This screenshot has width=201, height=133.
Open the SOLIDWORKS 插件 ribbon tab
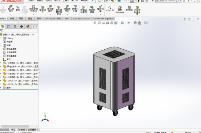point(53,19)
